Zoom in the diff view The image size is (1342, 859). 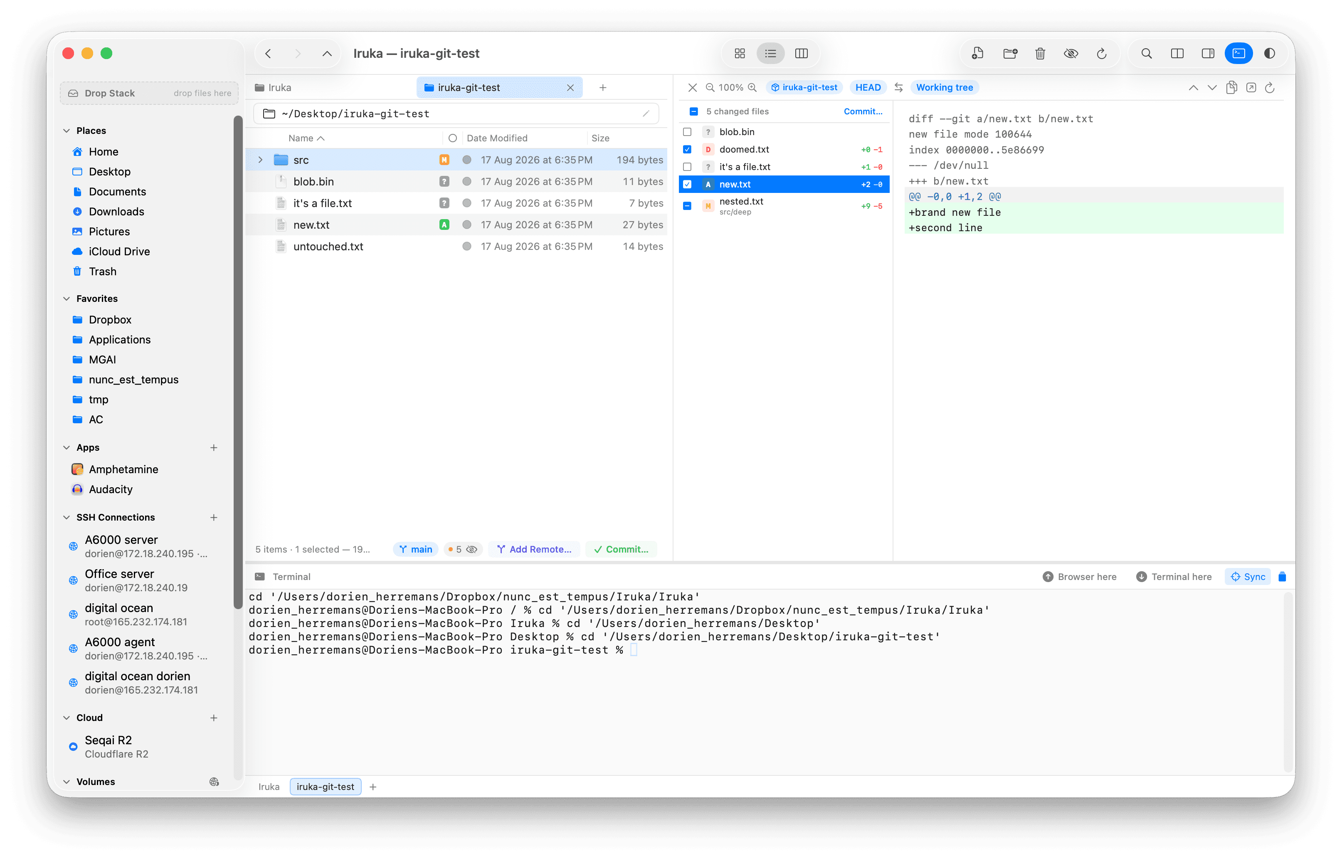coord(752,88)
